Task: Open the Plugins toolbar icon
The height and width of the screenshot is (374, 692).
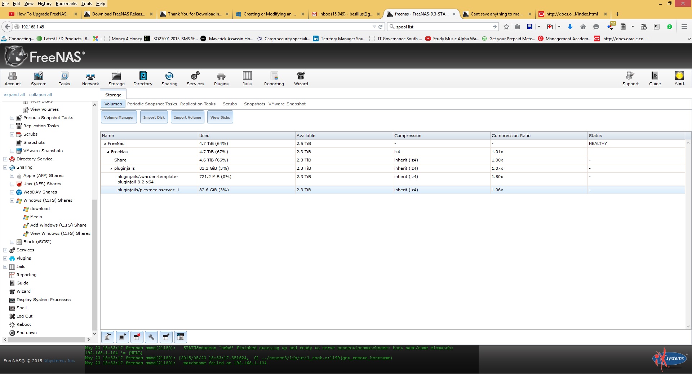Action: pos(221,78)
